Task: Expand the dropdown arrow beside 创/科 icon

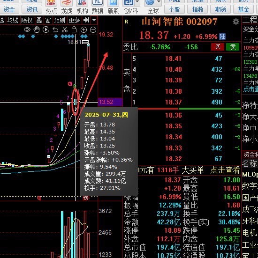Action: tap(137, 2)
